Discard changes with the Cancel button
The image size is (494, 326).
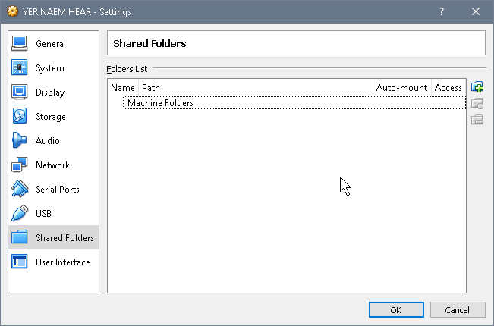click(458, 310)
